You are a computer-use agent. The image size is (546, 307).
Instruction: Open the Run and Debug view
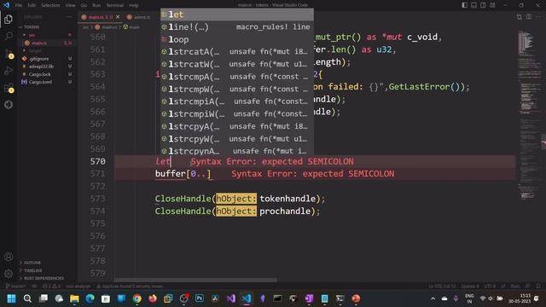pos(9,71)
